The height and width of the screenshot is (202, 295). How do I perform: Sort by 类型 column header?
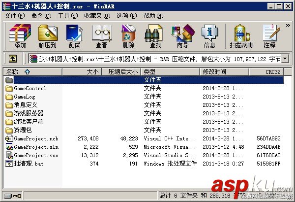click(170, 71)
